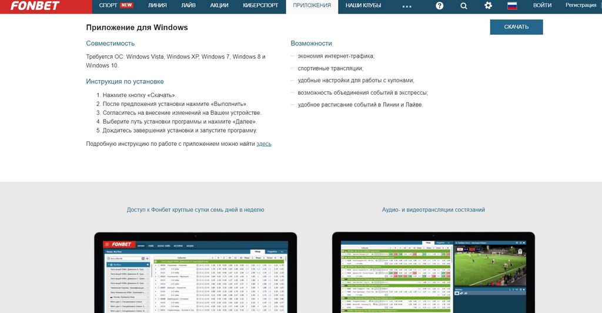
Task: Click the СКАЧАТЬ download button
Action: [516, 27]
